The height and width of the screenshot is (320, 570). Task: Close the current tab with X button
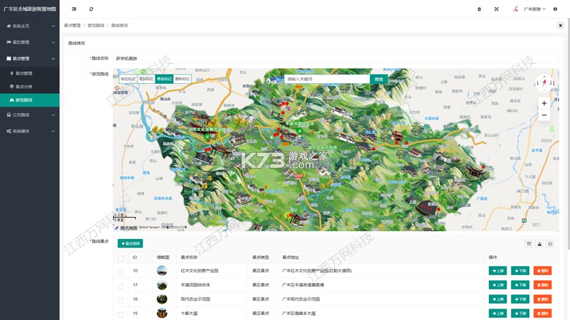pyautogui.click(x=560, y=26)
